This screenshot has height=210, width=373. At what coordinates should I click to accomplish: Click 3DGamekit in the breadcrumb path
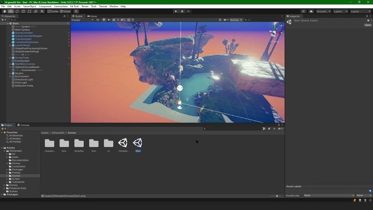point(58,133)
